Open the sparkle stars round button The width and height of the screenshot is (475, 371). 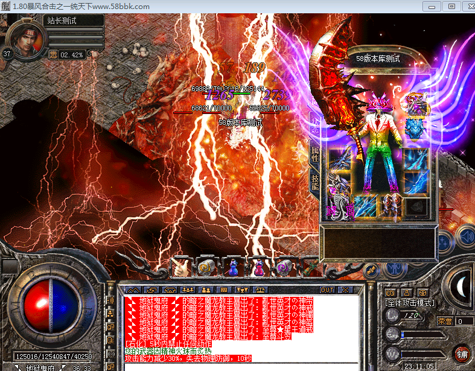pyautogui.click(x=444, y=243)
